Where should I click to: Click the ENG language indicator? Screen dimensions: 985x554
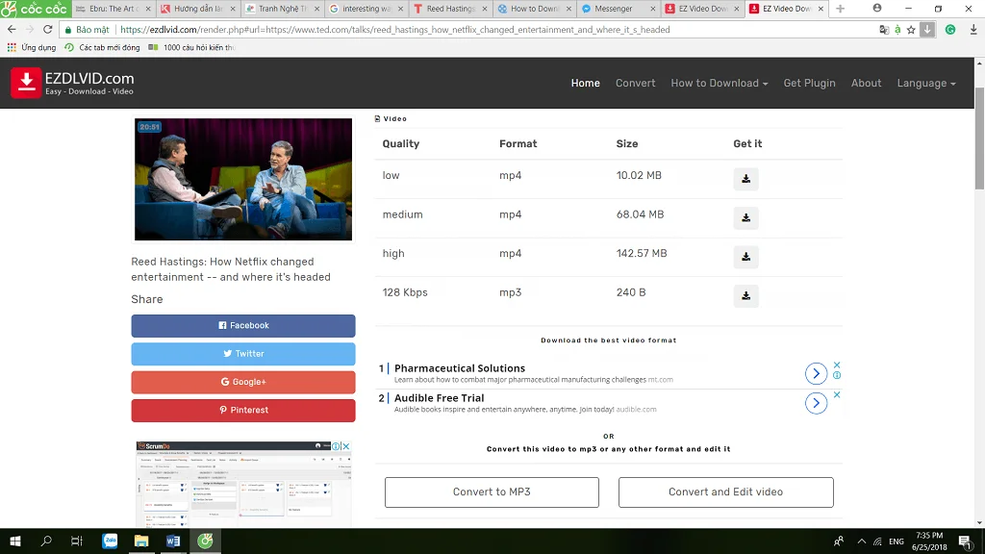pyautogui.click(x=897, y=541)
